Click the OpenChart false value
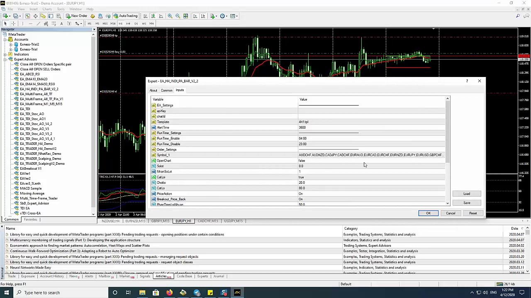This screenshot has width=531, height=298. coord(371,161)
